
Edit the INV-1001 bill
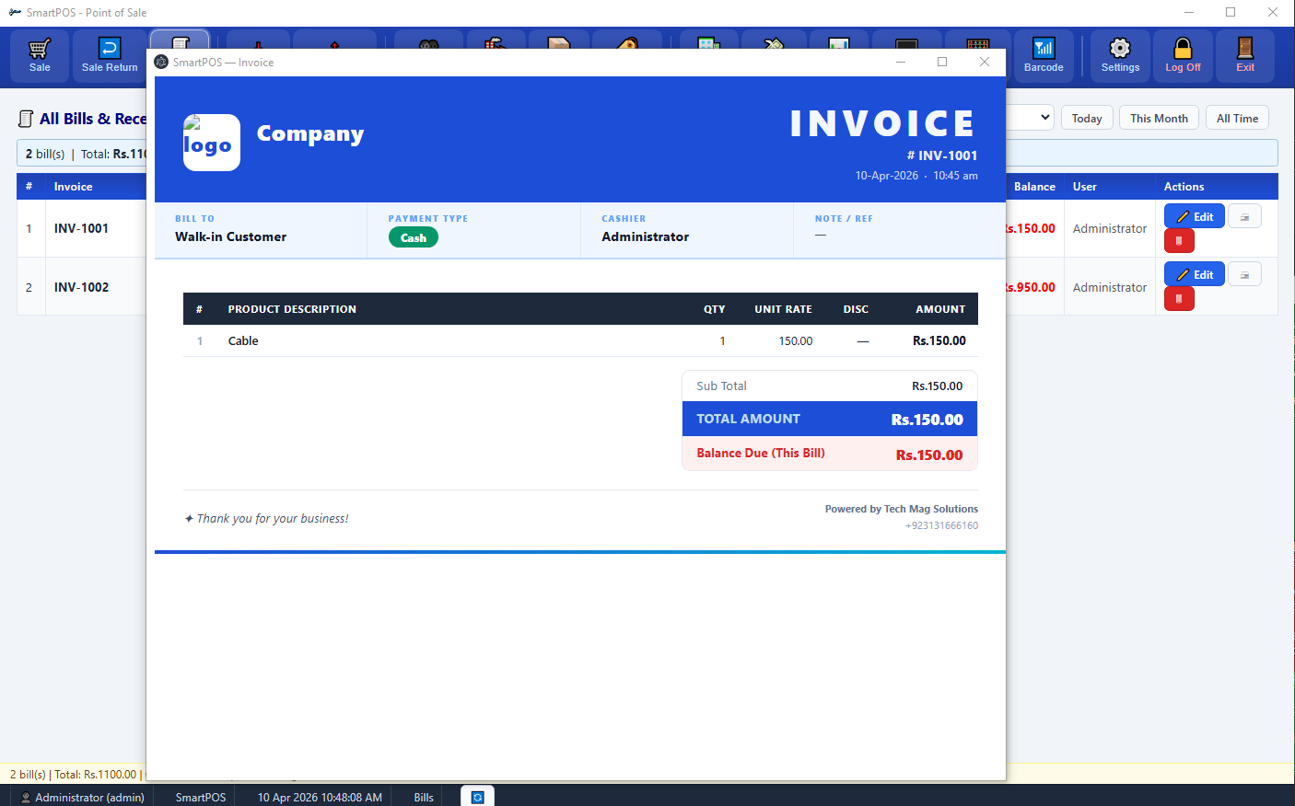1195,216
